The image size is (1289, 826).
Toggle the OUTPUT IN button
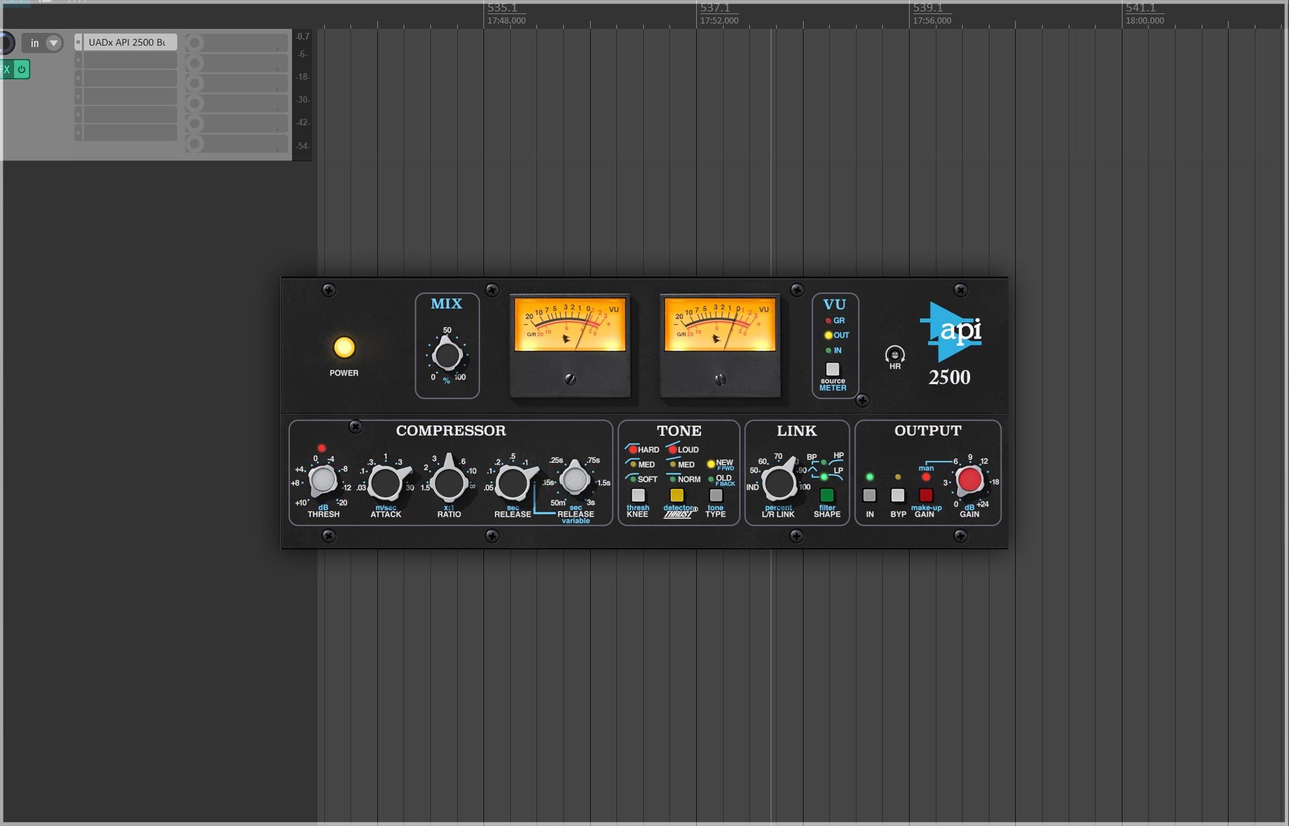pyautogui.click(x=869, y=496)
